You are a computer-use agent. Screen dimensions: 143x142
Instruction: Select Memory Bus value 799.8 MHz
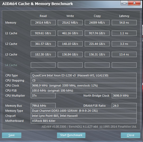43,106
